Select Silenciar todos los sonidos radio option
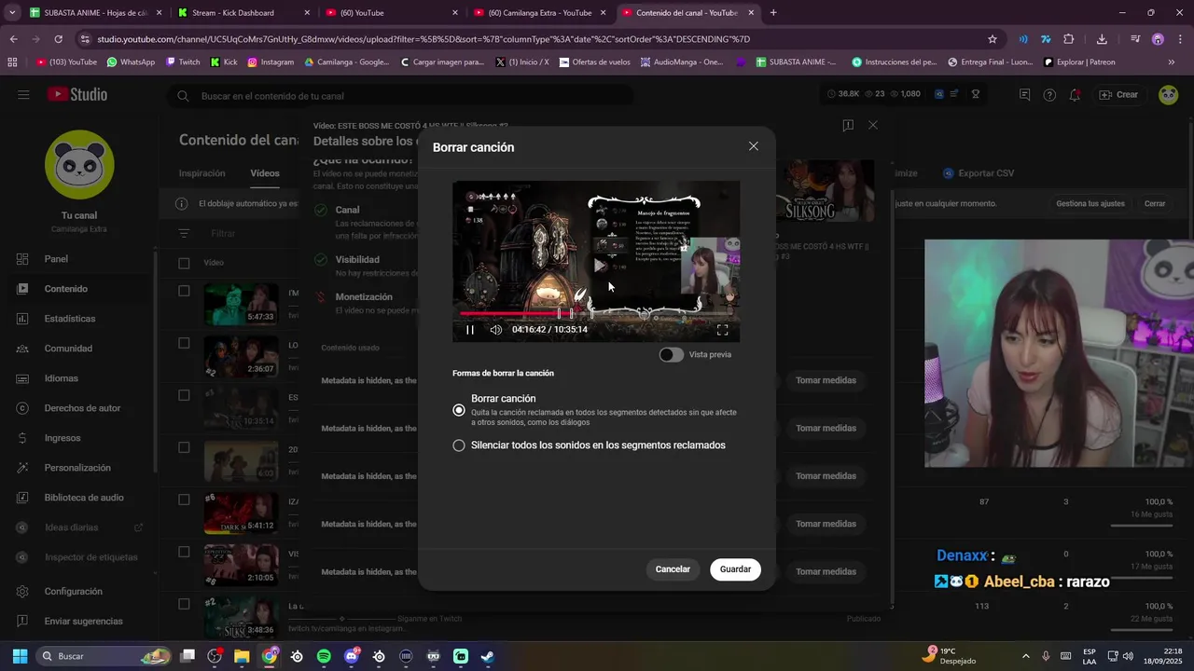1194x671 pixels. click(x=459, y=445)
